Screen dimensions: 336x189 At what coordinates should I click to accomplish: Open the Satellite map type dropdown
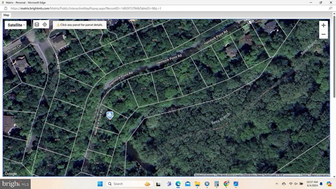[x=16, y=25]
